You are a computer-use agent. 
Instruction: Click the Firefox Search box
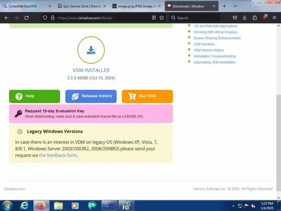pos(195,18)
